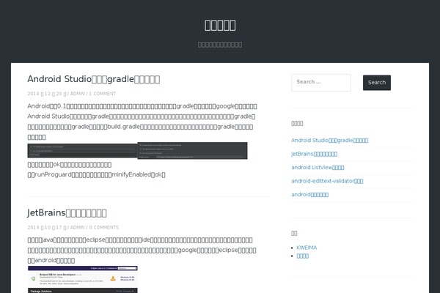Open the ADMIN author link of the gradle post

(77, 94)
